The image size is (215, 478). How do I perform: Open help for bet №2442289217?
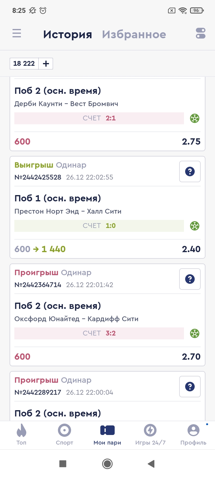tap(190, 387)
